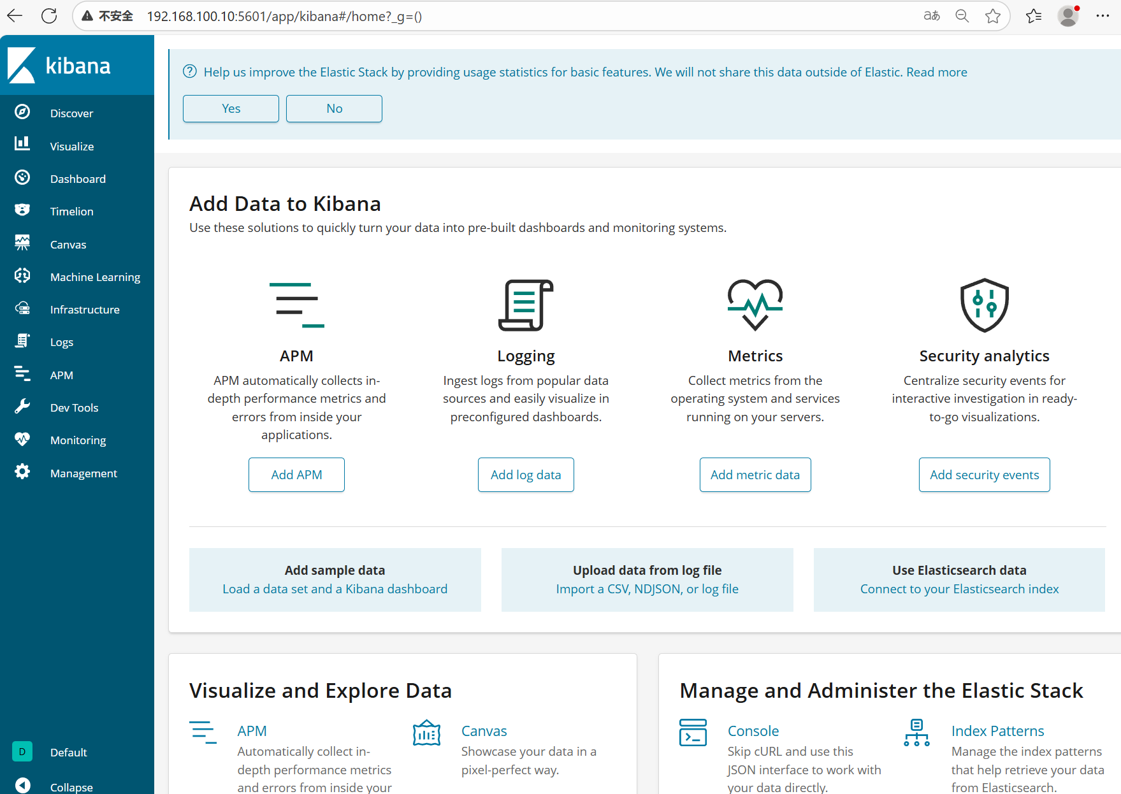Open Machine Learning via its brain icon

point(22,275)
